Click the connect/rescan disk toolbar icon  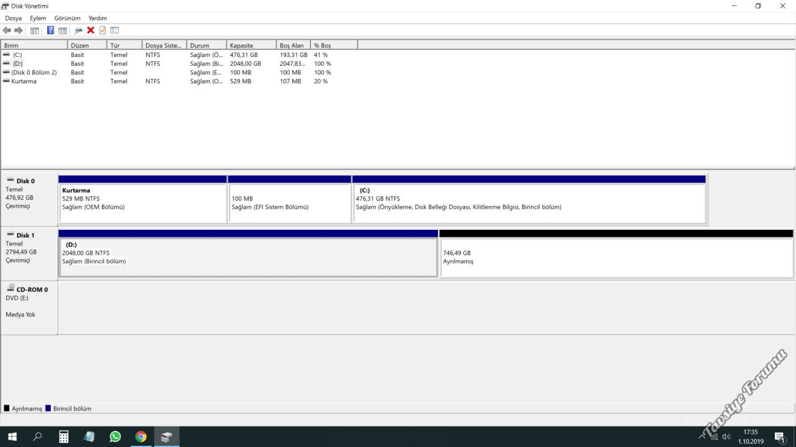78,30
